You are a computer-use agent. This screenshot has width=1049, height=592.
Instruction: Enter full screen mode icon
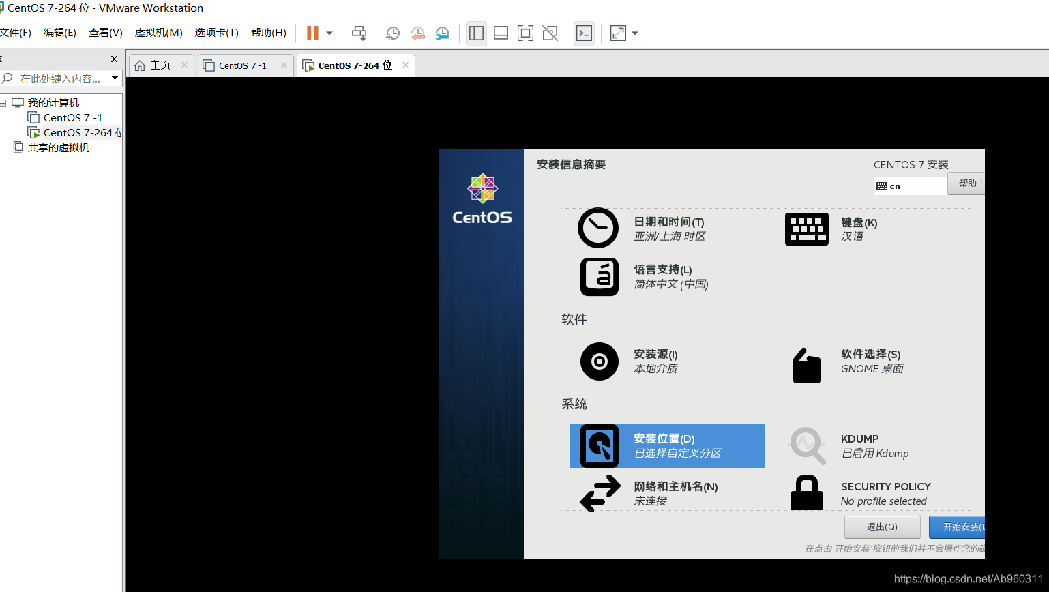pyautogui.click(x=525, y=33)
